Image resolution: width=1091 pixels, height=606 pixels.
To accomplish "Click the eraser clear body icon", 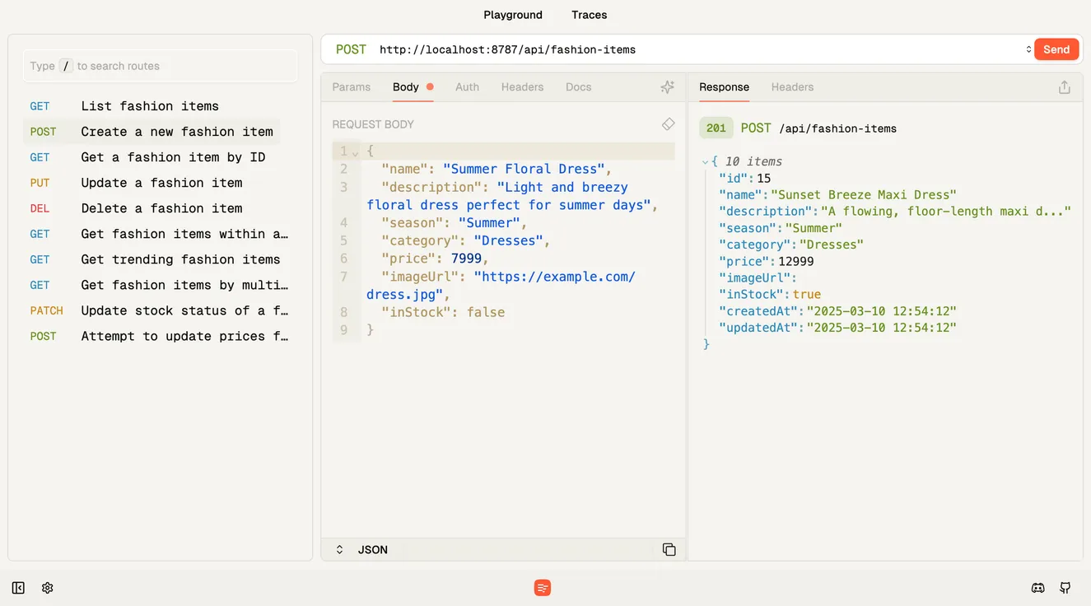I will click(668, 124).
